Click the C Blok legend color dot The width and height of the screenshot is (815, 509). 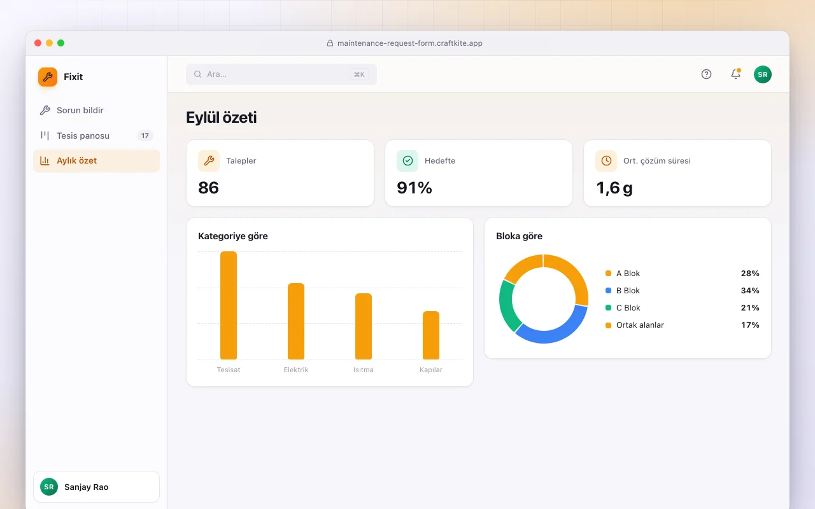click(608, 308)
